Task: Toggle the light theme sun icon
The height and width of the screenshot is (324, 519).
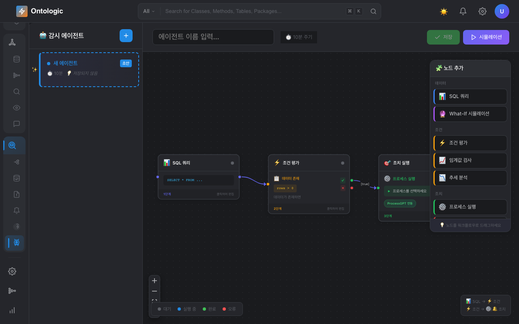Action: pos(444,11)
